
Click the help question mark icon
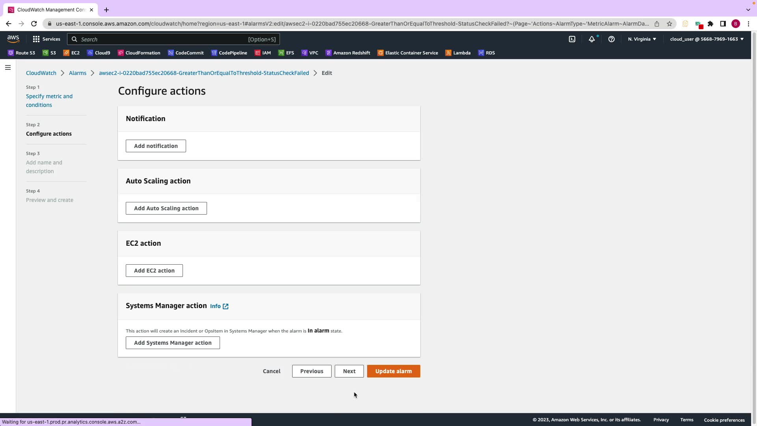[x=611, y=39]
